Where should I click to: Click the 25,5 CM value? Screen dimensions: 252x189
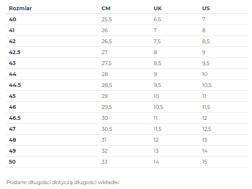pos(106,19)
